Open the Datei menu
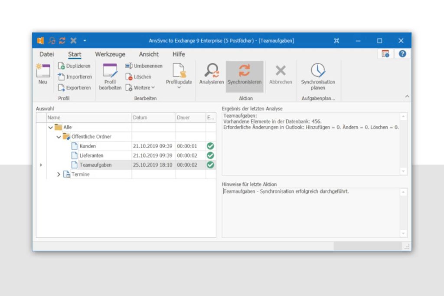This screenshot has height=296, width=444. pos(46,54)
